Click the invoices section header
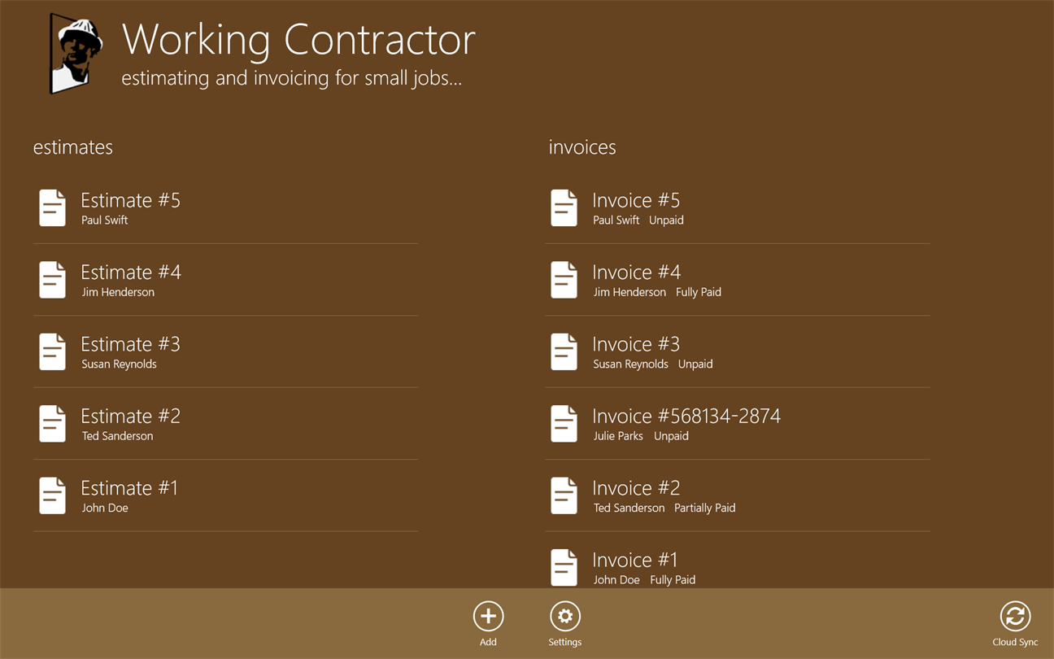The width and height of the screenshot is (1054, 659). 582,147
